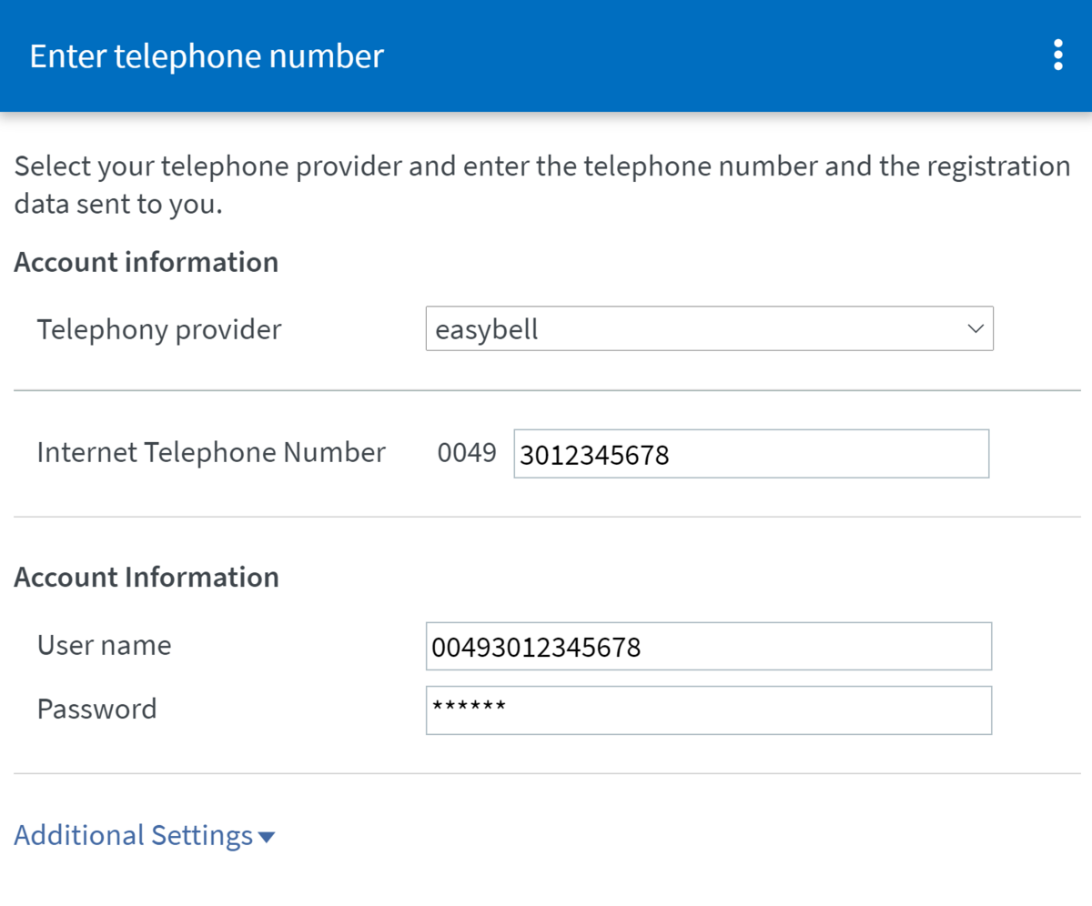The height and width of the screenshot is (906, 1092).
Task: Click the triangle arrow after Additional Settings
Action: pyautogui.click(x=267, y=837)
